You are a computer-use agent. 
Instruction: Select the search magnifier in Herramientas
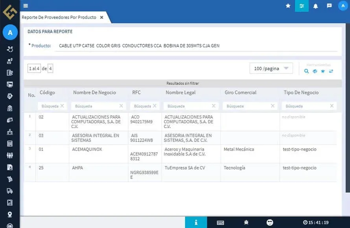click(307, 71)
